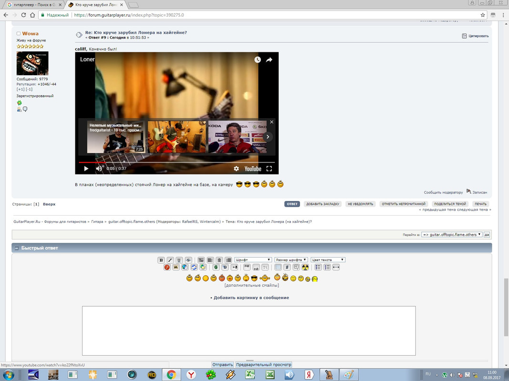The width and height of the screenshot is (509, 381).
Task: Insert Flash object icon
Action: click(x=167, y=267)
